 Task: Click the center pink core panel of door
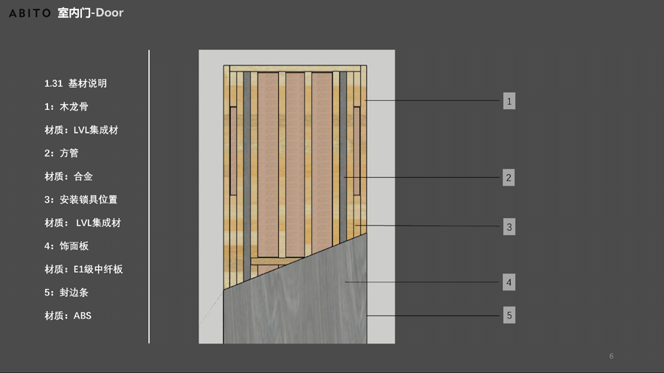(294, 162)
